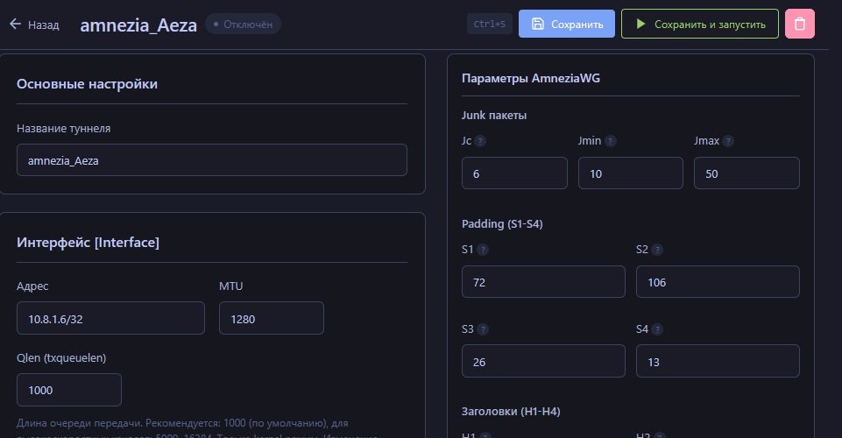Click the pink delete tunnel trash icon

coord(800,24)
